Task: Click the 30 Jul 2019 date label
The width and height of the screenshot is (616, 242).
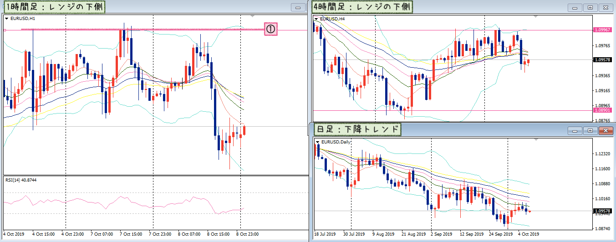Action: [x=354, y=234]
